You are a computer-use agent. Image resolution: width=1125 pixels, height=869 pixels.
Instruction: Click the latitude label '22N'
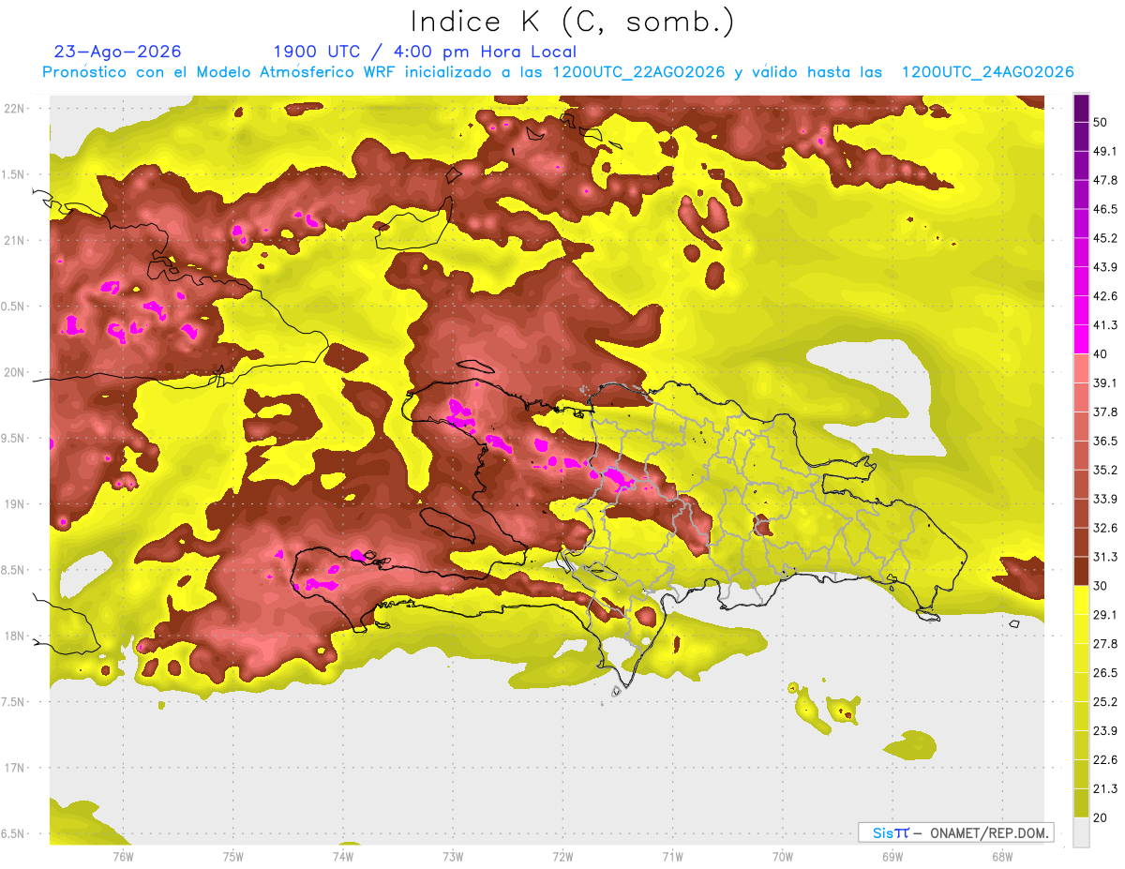click(x=16, y=108)
